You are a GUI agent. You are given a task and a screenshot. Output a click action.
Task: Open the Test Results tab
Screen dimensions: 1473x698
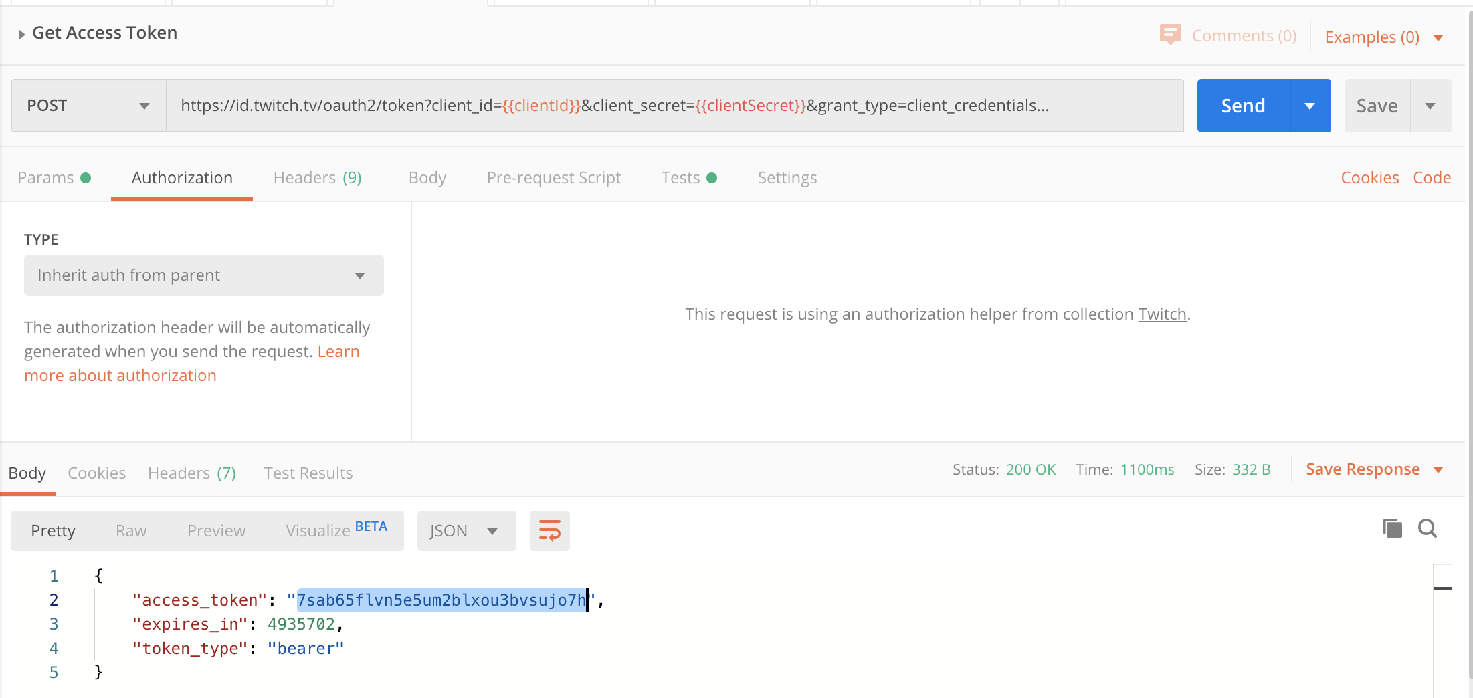coord(308,473)
